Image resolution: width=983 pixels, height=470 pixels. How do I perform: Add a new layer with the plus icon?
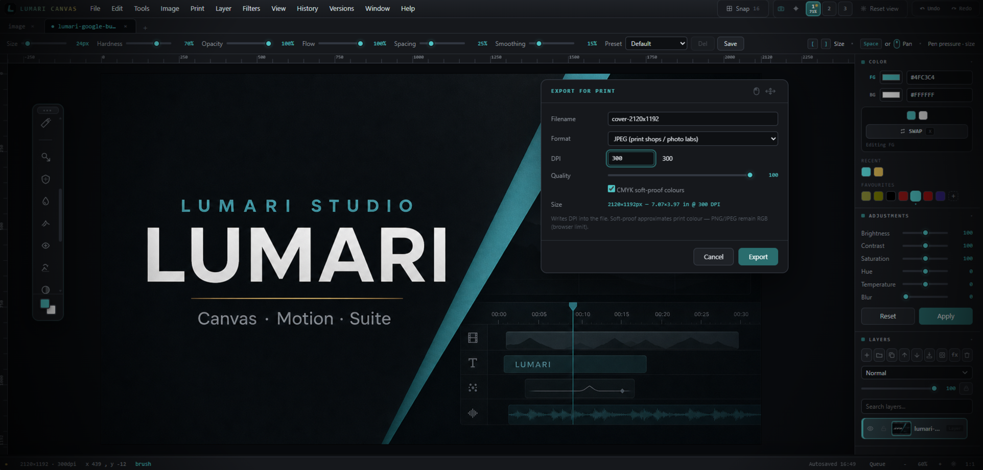(x=867, y=355)
